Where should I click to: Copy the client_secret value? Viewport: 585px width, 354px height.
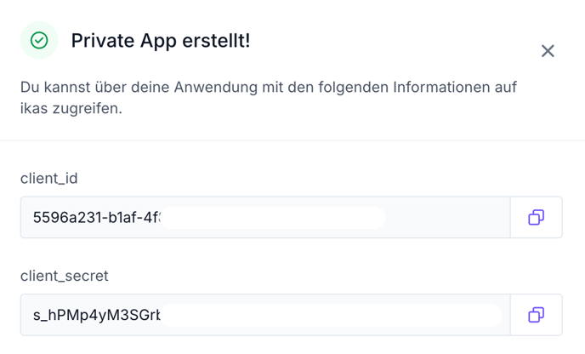(x=537, y=315)
